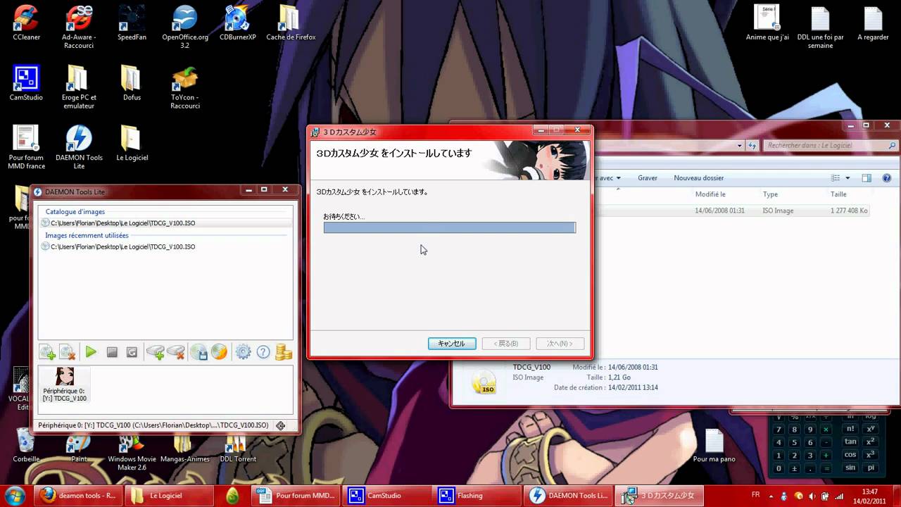Open DAEMON Tools help question mark icon

click(263, 352)
